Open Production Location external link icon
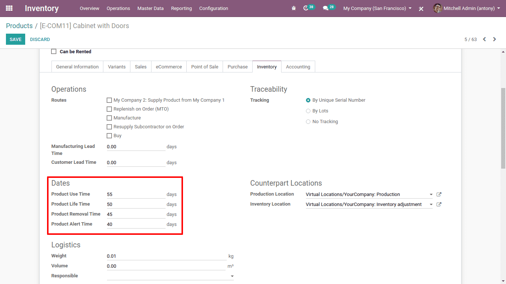The height and width of the screenshot is (284, 506). [439, 195]
